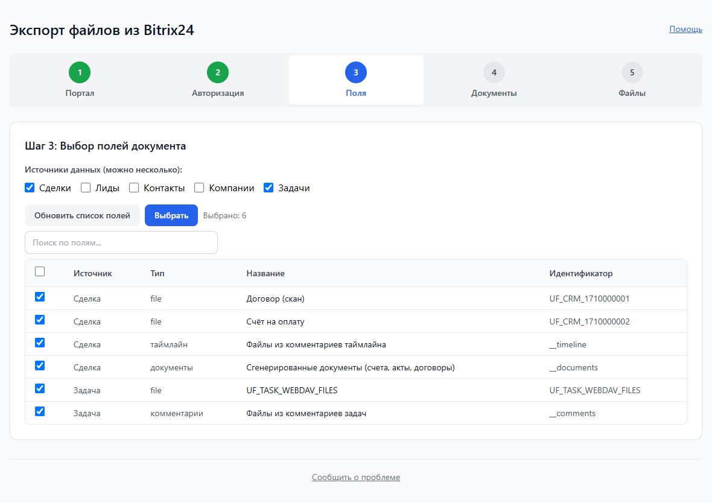Focus the Поиск по полям search box

tap(121, 242)
